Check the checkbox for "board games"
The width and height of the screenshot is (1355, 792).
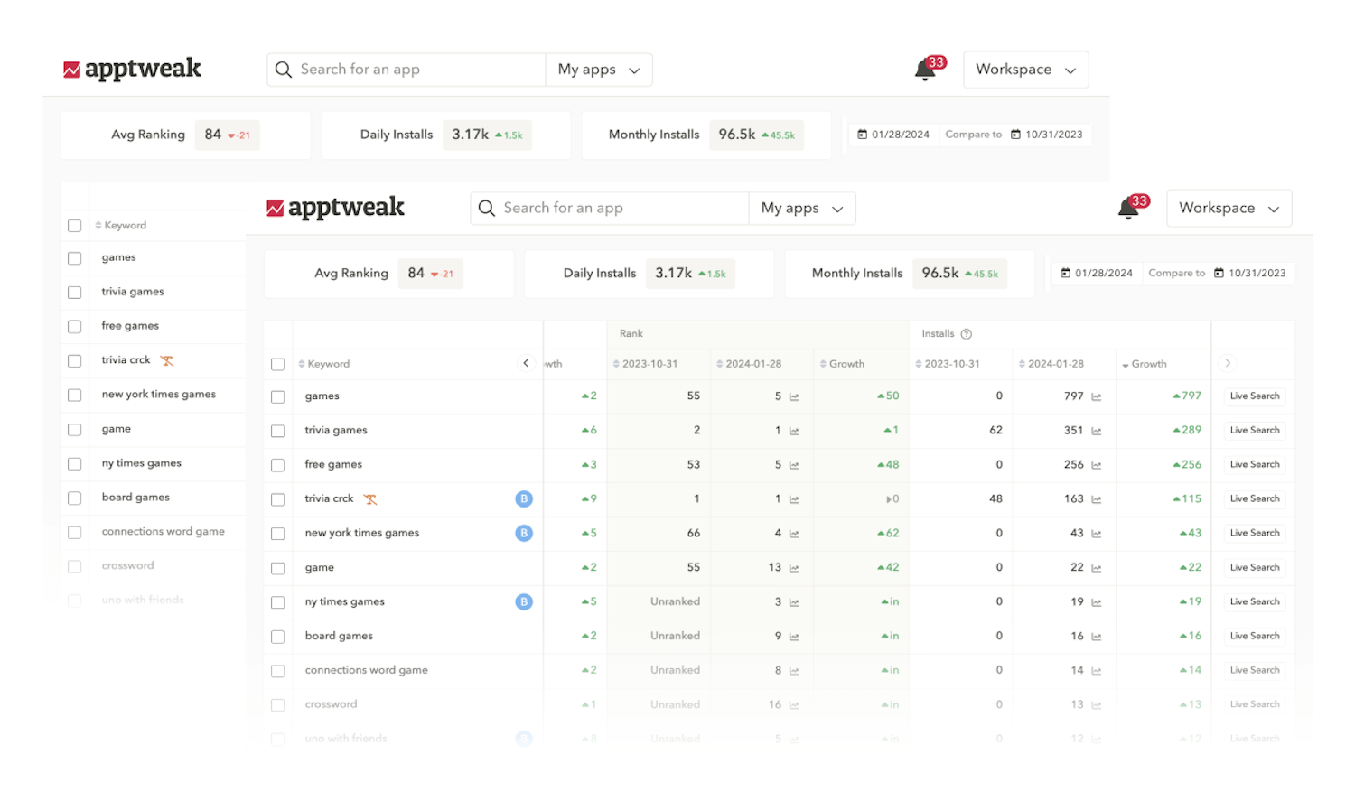[x=278, y=636]
